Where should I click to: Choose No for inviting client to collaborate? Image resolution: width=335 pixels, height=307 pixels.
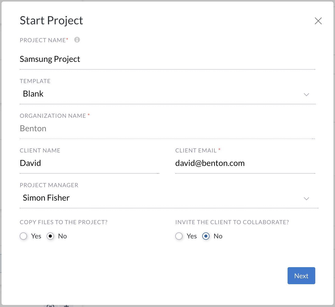(206, 236)
